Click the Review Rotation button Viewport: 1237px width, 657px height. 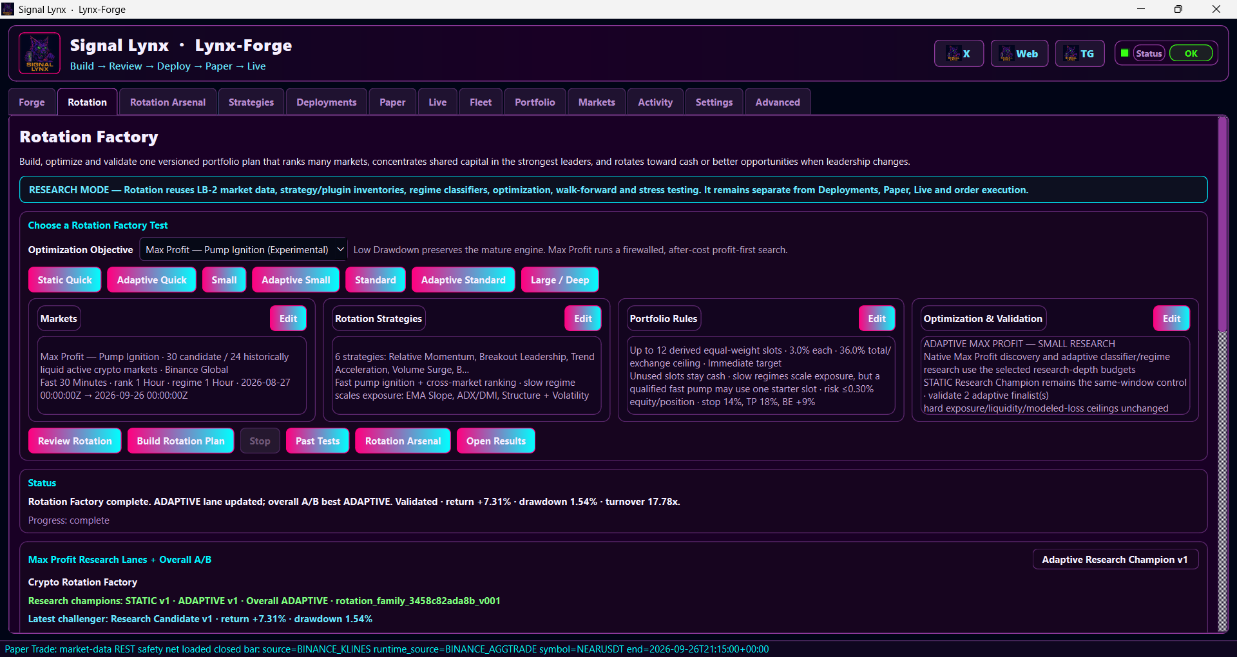pyautogui.click(x=75, y=441)
